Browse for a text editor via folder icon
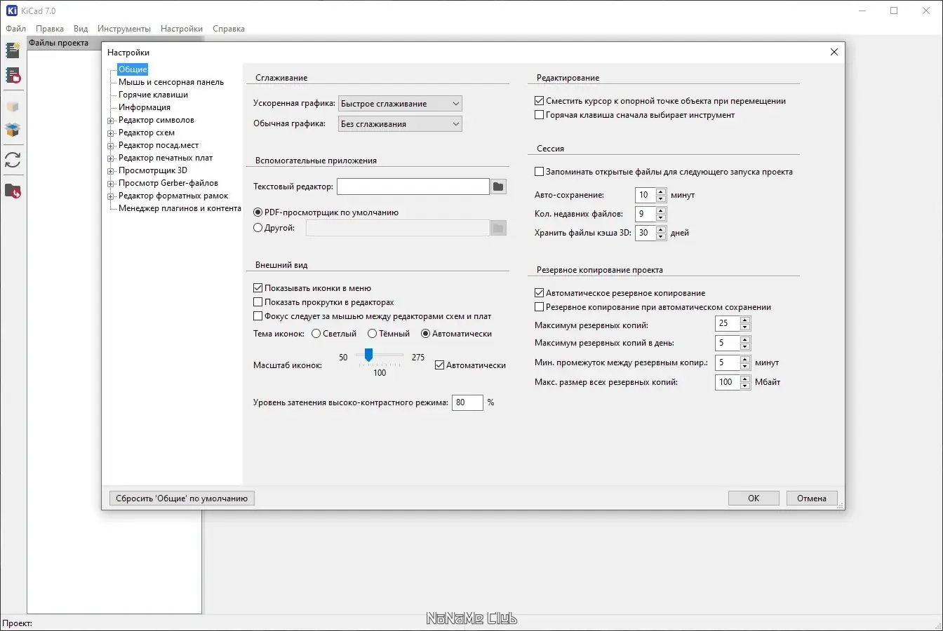This screenshot has width=943, height=631. [498, 186]
